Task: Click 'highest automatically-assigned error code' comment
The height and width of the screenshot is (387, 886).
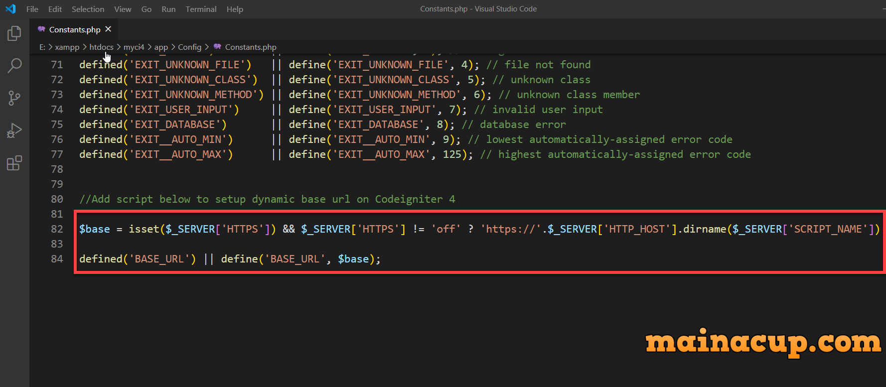Action: point(616,154)
